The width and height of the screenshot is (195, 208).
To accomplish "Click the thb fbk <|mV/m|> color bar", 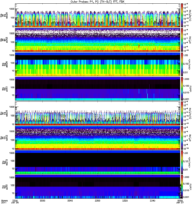I will 182,64.
